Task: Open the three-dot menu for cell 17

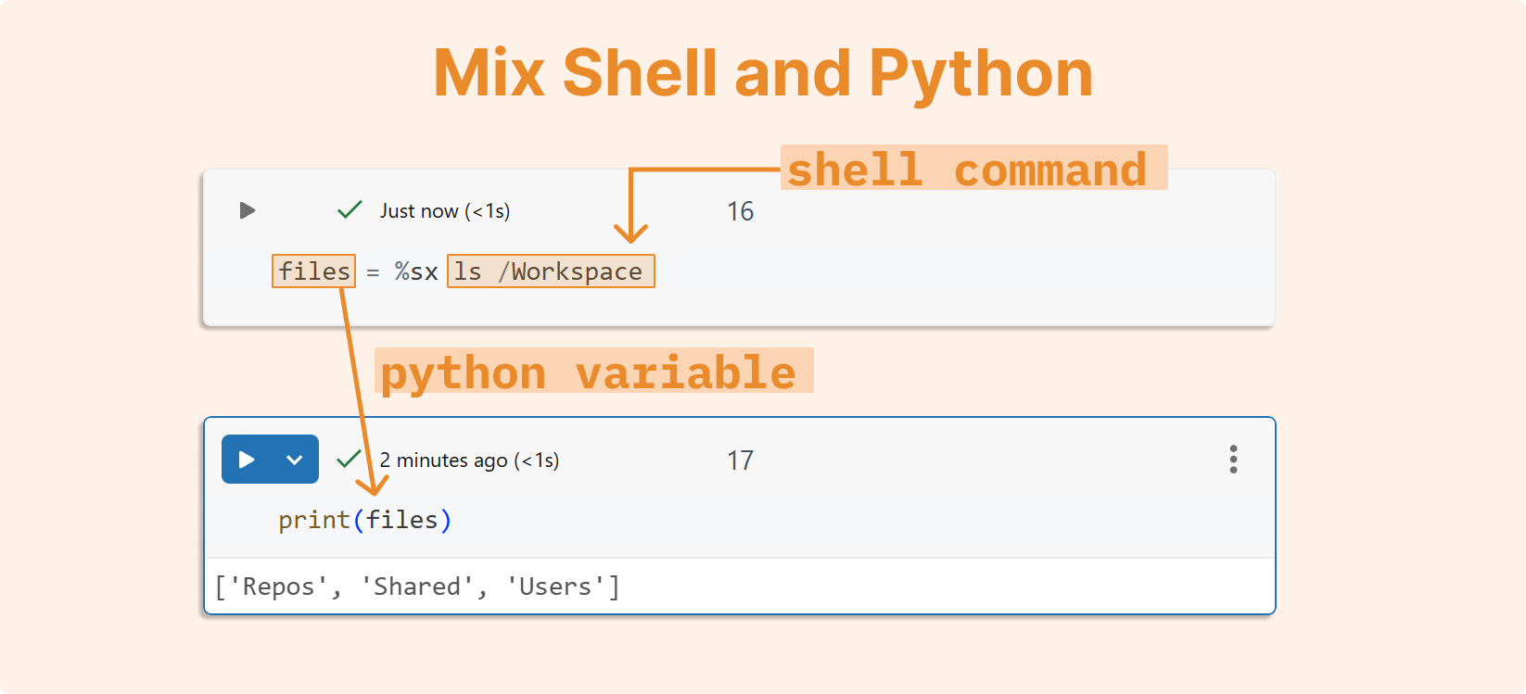Action: pos(1233,460)
